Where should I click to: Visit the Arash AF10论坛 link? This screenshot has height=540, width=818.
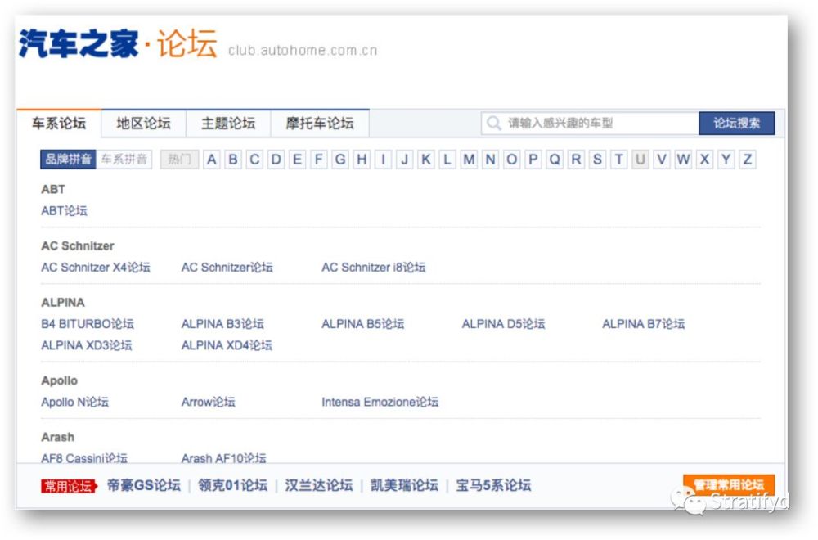tap(224, 458)
